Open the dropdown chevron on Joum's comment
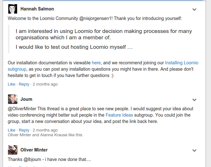211x167 pixels. point(194,100)
